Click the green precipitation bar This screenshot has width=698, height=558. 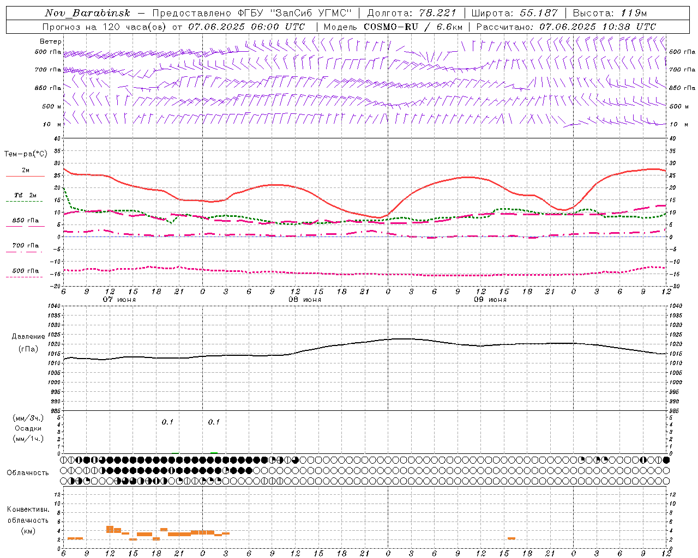[x=214, y=452]
